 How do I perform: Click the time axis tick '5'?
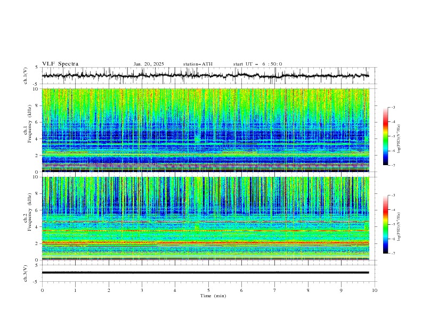click(x=208, y=291)
